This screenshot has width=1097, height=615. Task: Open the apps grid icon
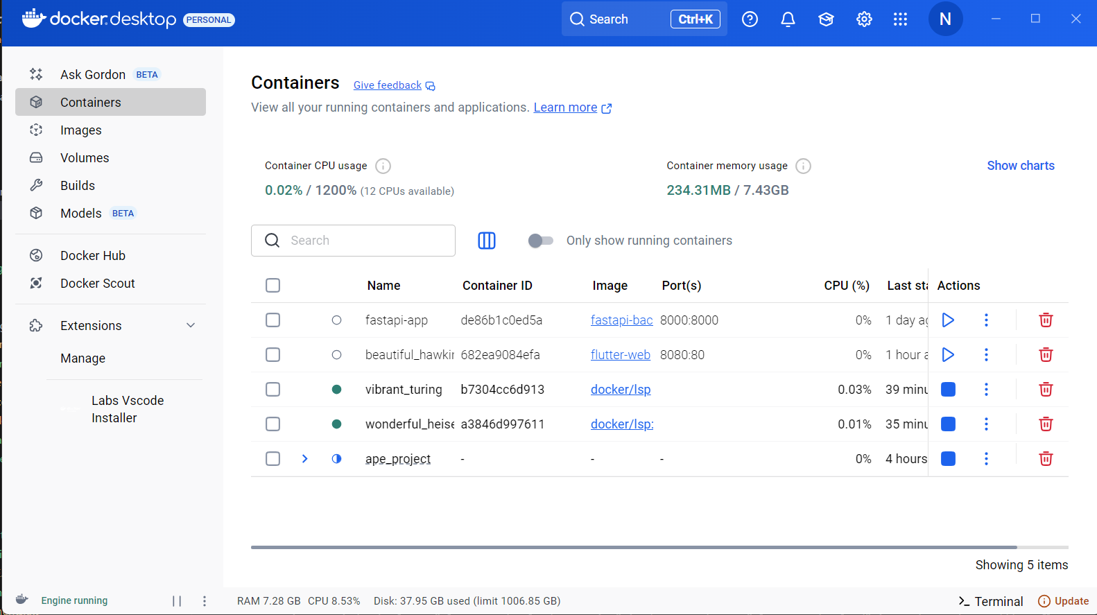900,19
